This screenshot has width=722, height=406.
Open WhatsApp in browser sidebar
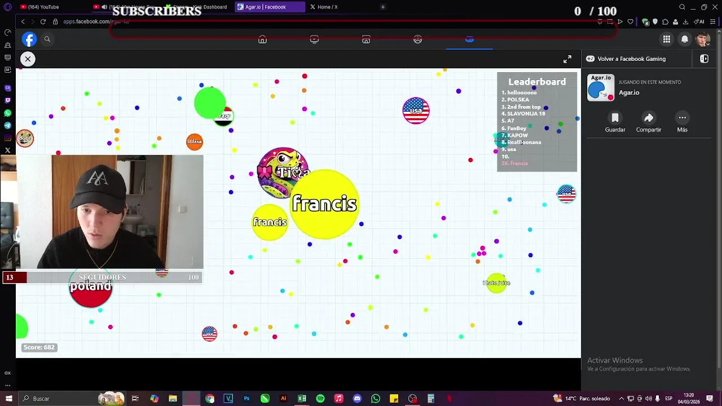point(7,113)
